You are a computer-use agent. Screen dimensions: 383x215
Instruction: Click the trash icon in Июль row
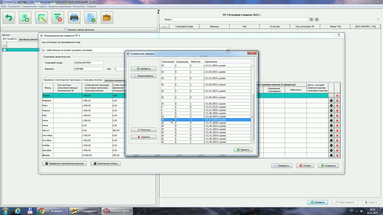(x=337, y=125)
